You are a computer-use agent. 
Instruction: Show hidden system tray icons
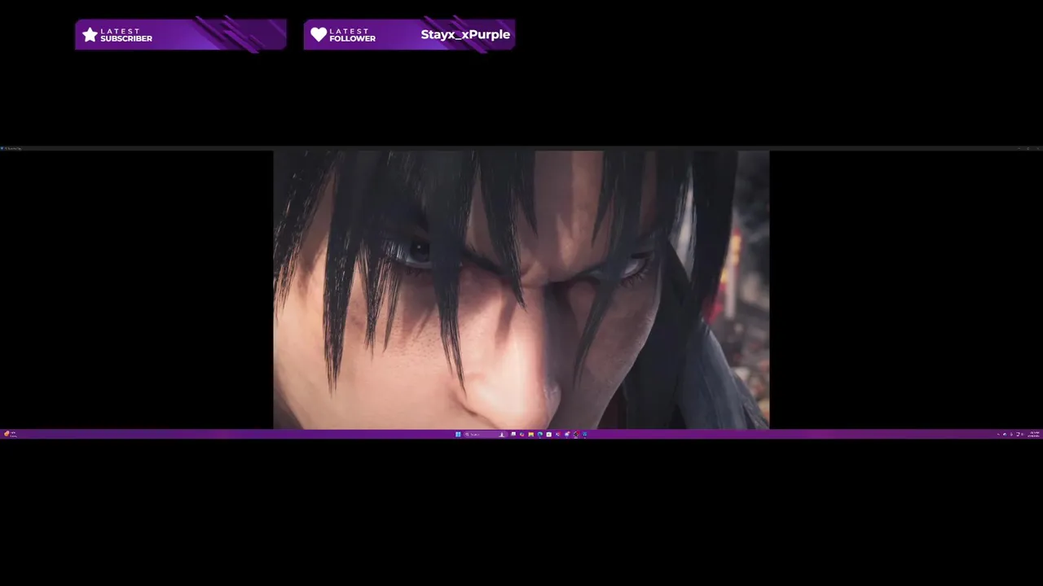point(998,434)
